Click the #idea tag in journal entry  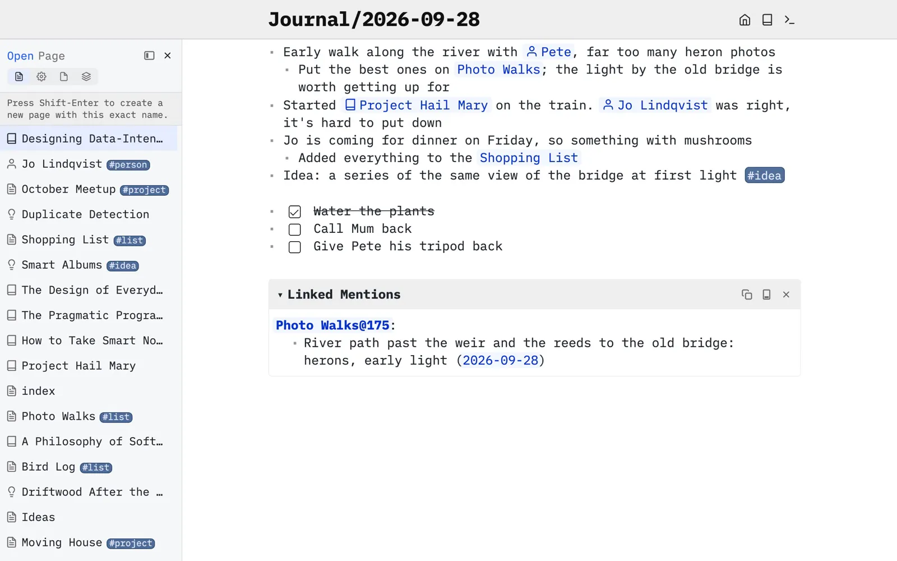coord(764,176)
